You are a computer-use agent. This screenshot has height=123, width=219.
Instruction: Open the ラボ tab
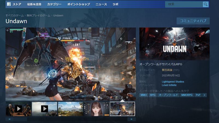[116, 4]
